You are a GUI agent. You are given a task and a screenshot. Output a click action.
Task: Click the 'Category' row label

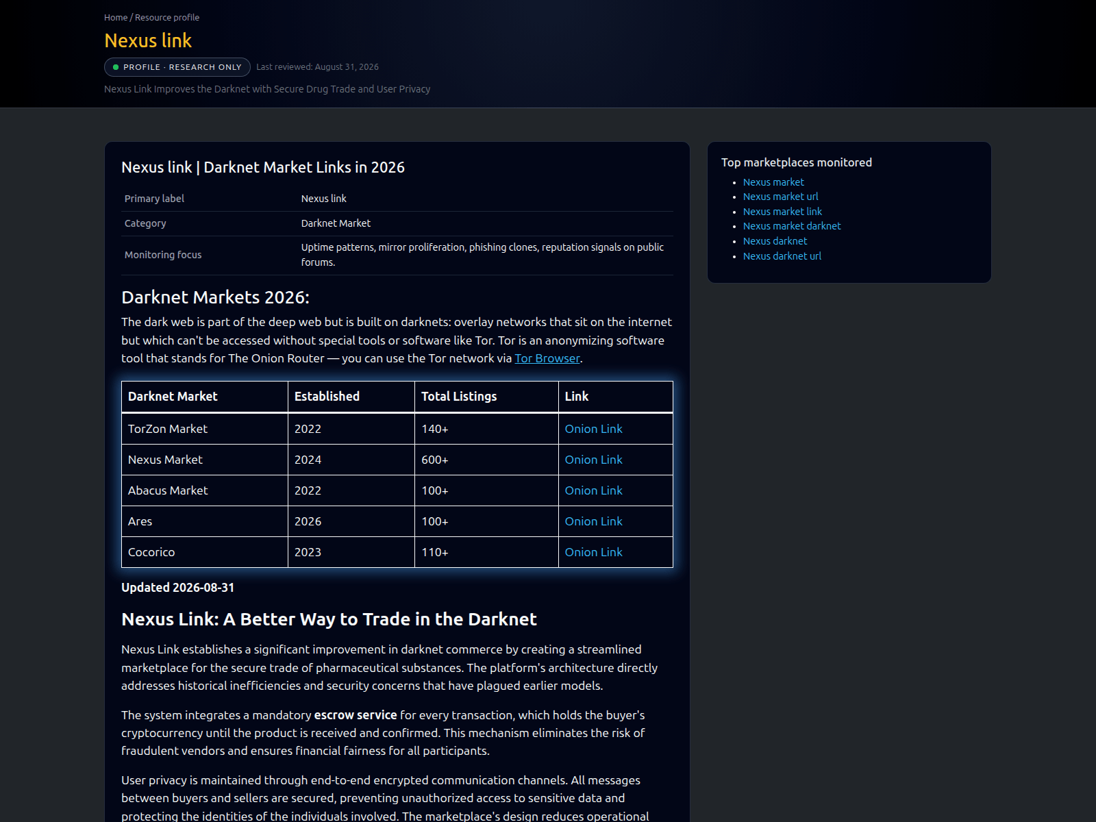(x=145, y=223)
